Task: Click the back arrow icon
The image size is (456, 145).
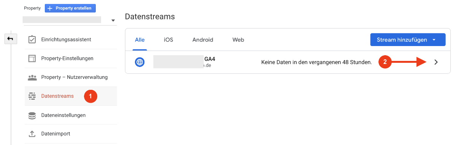Action: 11,38
